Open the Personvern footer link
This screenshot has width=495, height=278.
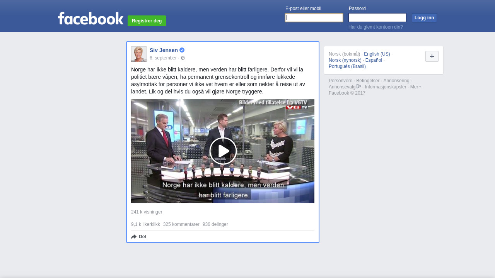[x=340, y=81]
